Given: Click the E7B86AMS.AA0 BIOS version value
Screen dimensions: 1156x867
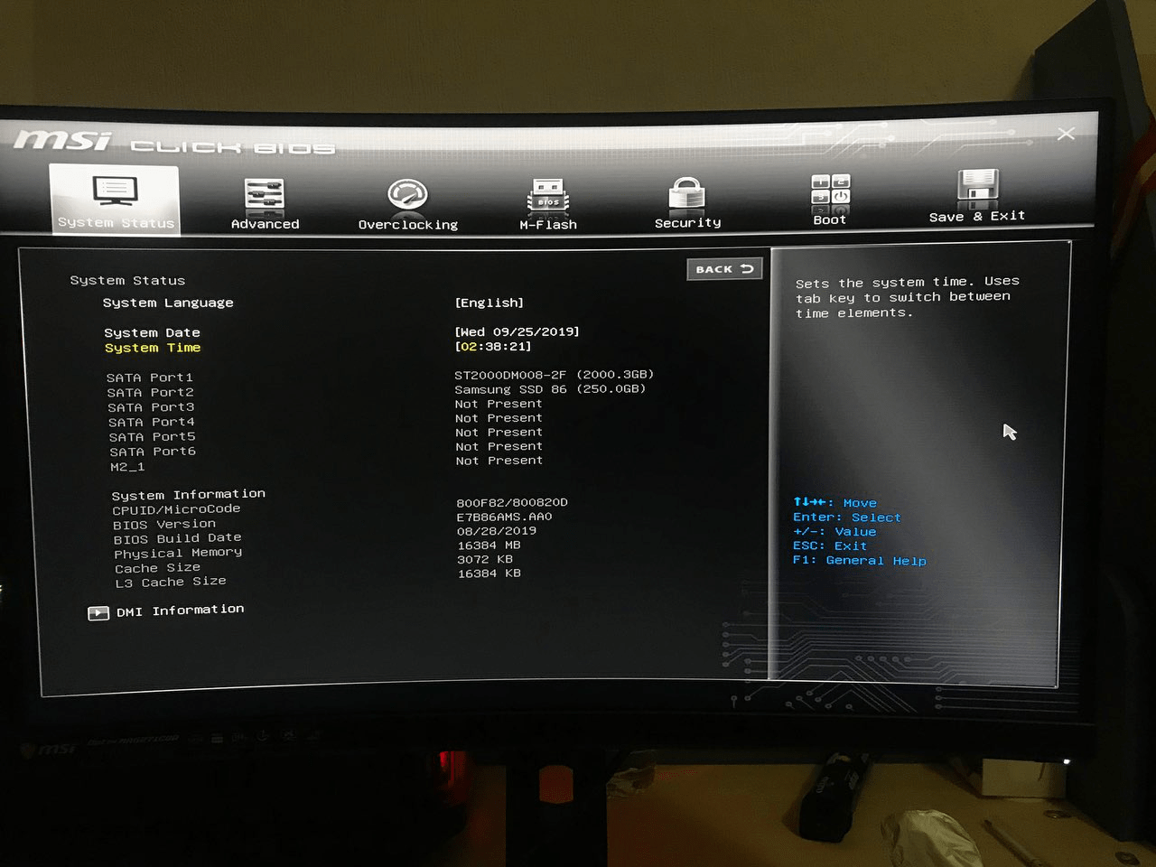Looking at the screenshot, I should tap(504, 517).
